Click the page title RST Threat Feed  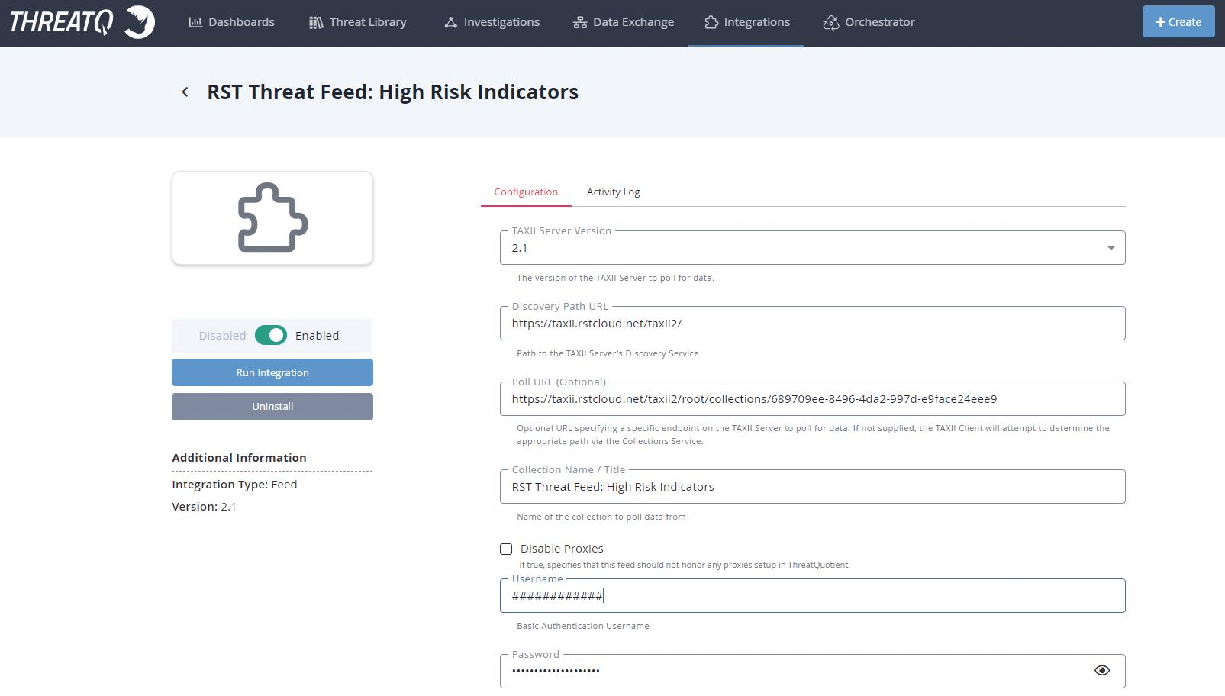392,92
